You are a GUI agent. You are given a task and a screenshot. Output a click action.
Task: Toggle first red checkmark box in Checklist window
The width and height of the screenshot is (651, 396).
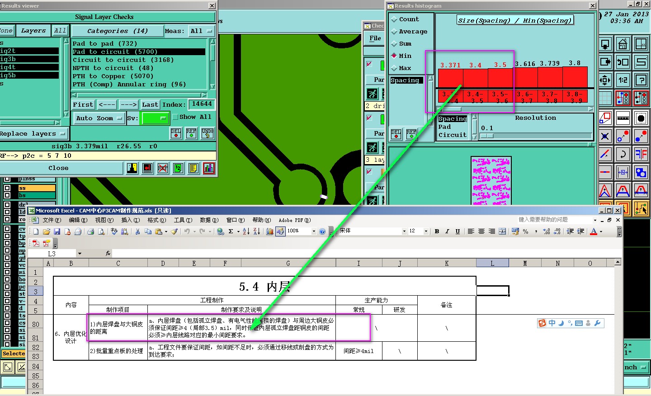(x=369, y=64)
